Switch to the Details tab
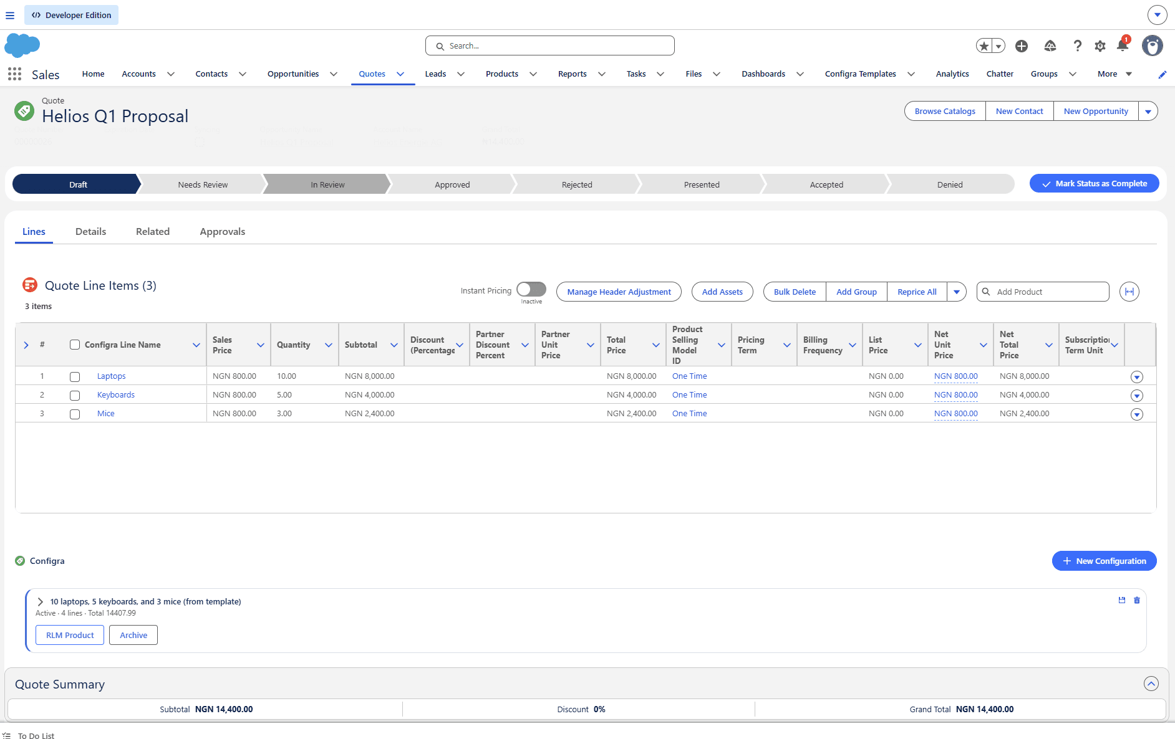This screenshot has height=739, width=1175. pyautogui.click(x=90, y=232)
